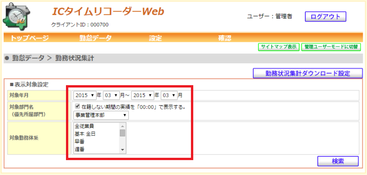Open the 確認 menu

coord(225,38)
